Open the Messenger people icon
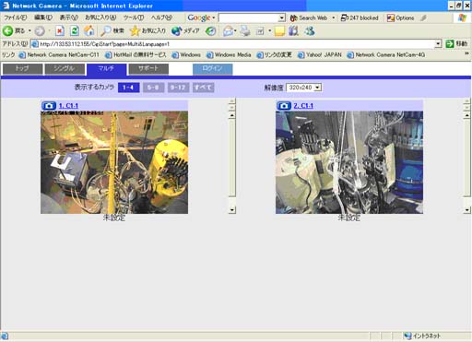Screen dimensions: 472x342 click(x=310, y=30)
